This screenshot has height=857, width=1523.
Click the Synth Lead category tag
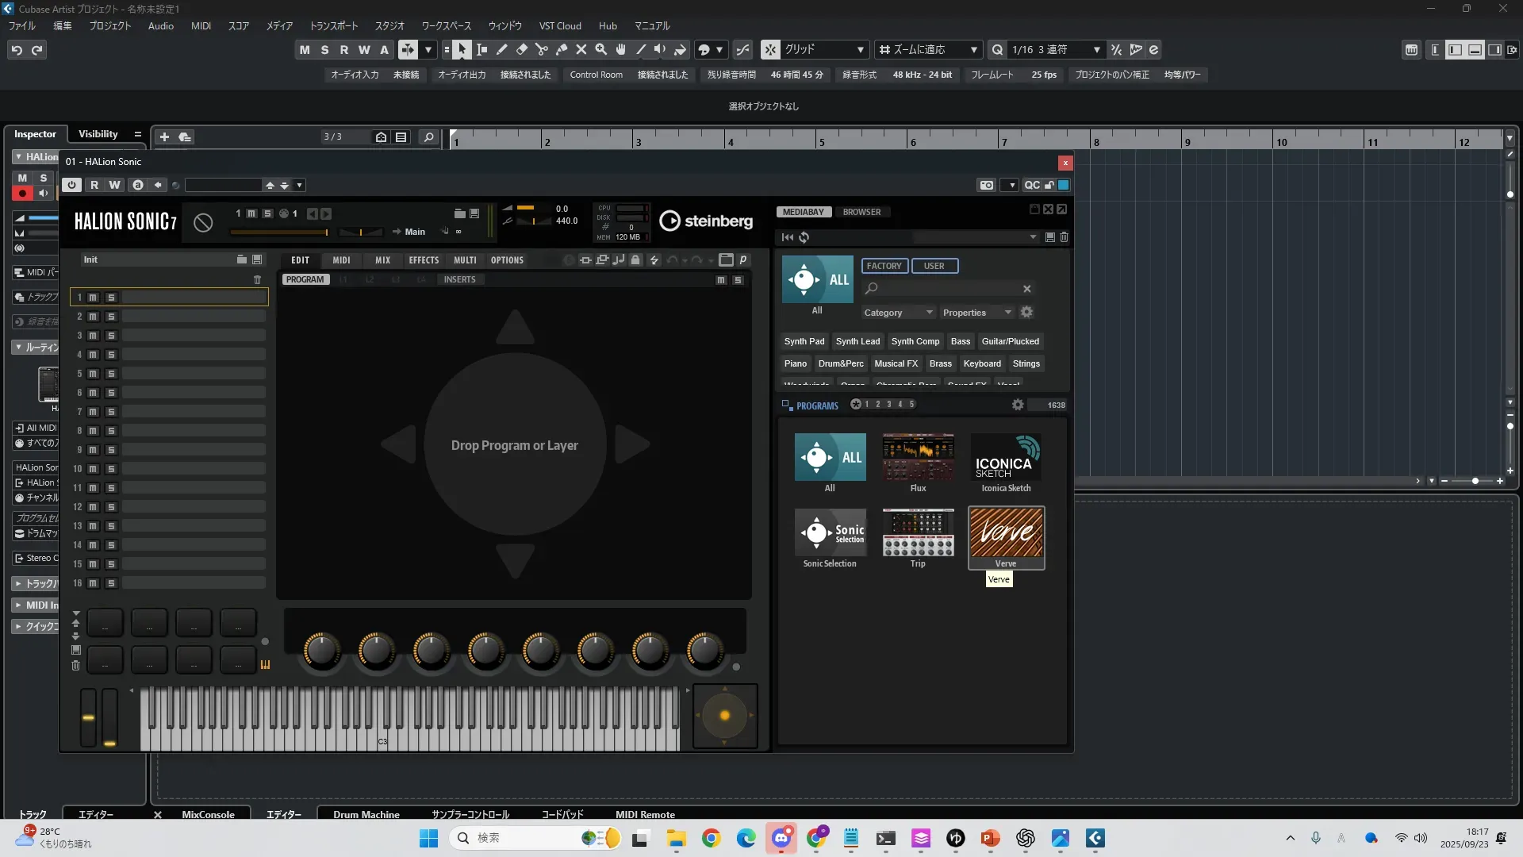857,341
